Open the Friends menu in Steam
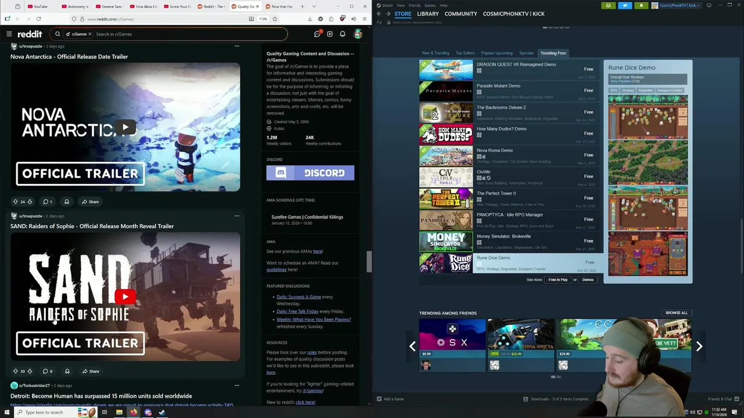 pos(414,5)
